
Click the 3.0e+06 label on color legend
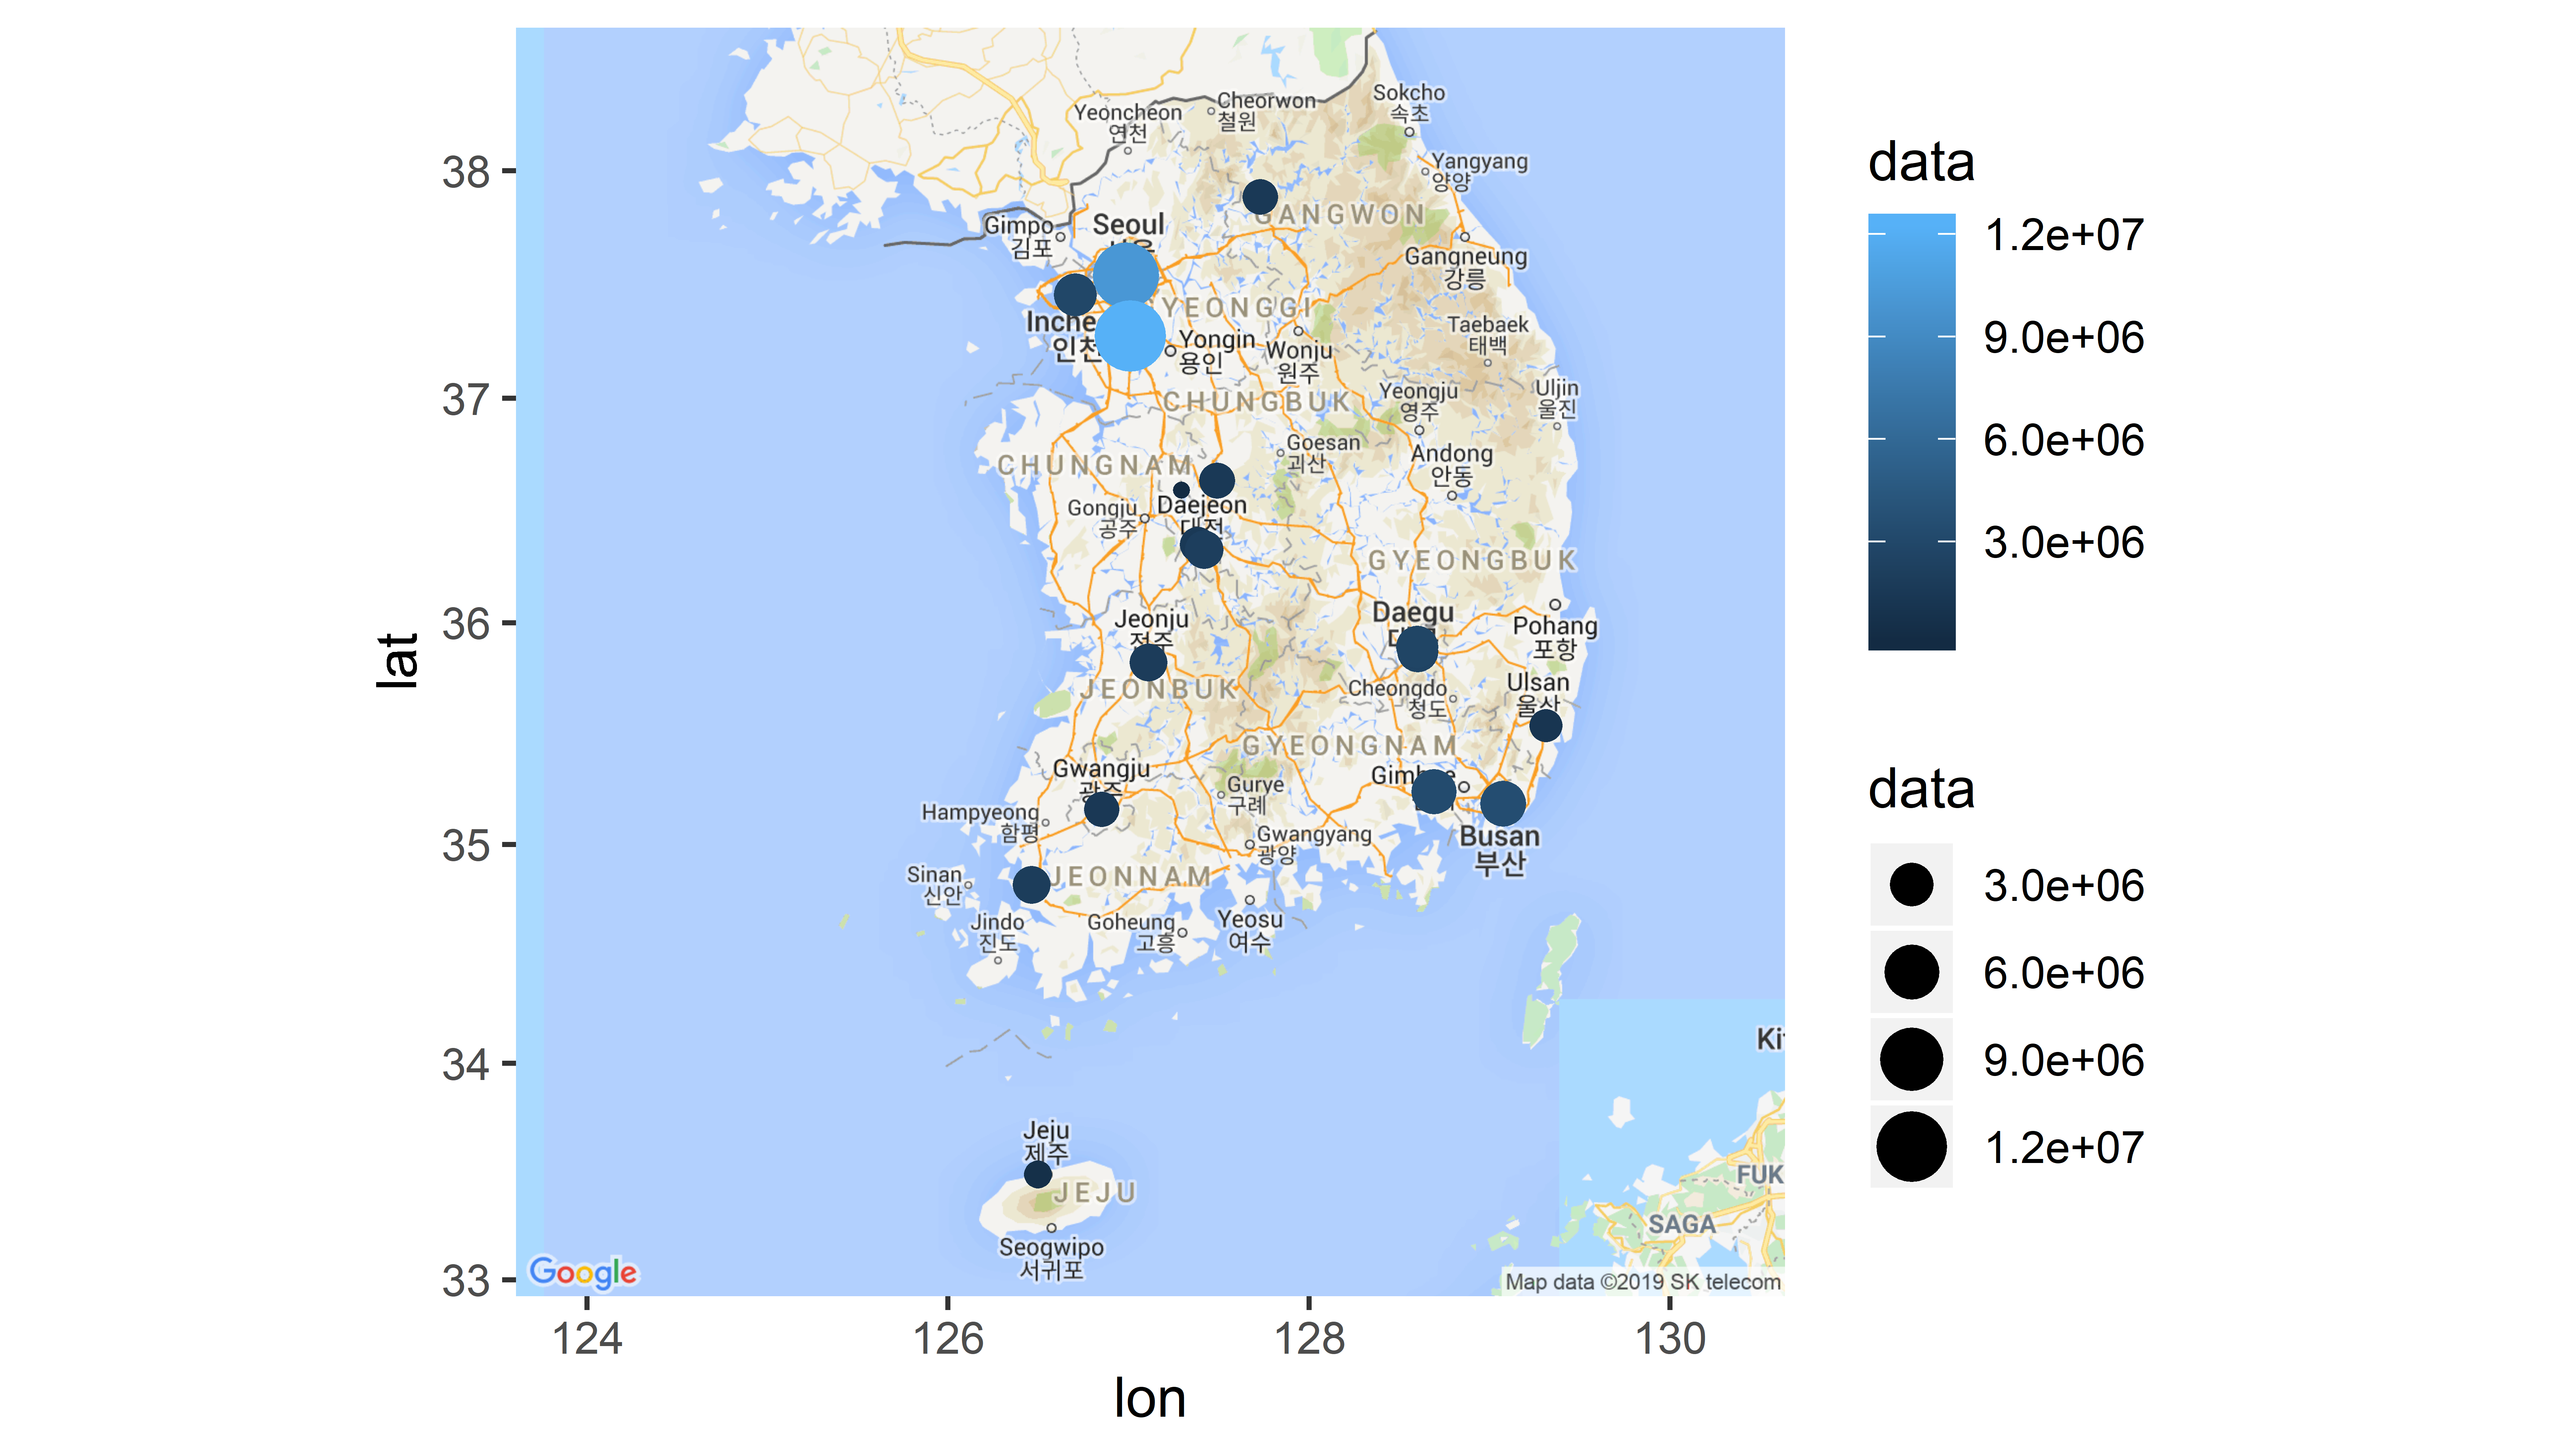[2064, 542]
